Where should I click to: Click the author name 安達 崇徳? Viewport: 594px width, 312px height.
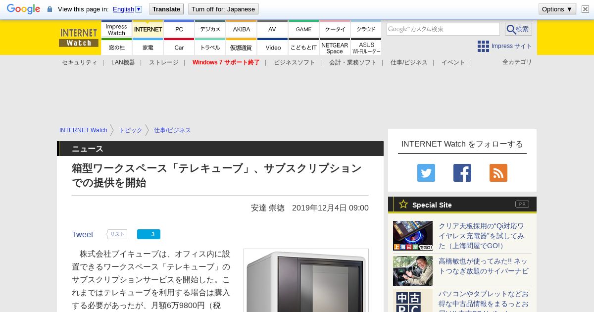coord(268,208)
